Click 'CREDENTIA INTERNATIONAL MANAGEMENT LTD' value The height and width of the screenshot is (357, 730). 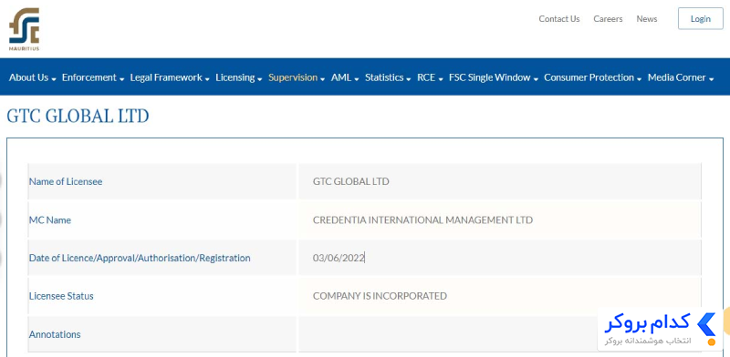tap(422, 220)
